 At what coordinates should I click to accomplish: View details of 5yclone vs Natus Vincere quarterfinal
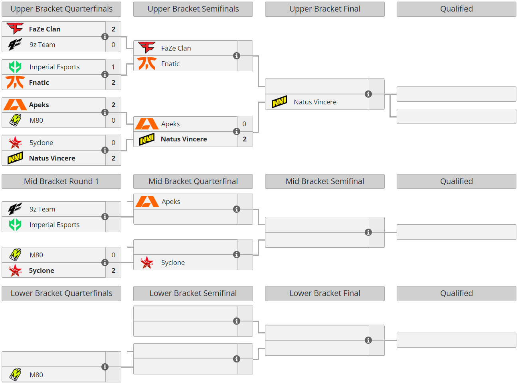pyautogui.click(x=105, y=150)
